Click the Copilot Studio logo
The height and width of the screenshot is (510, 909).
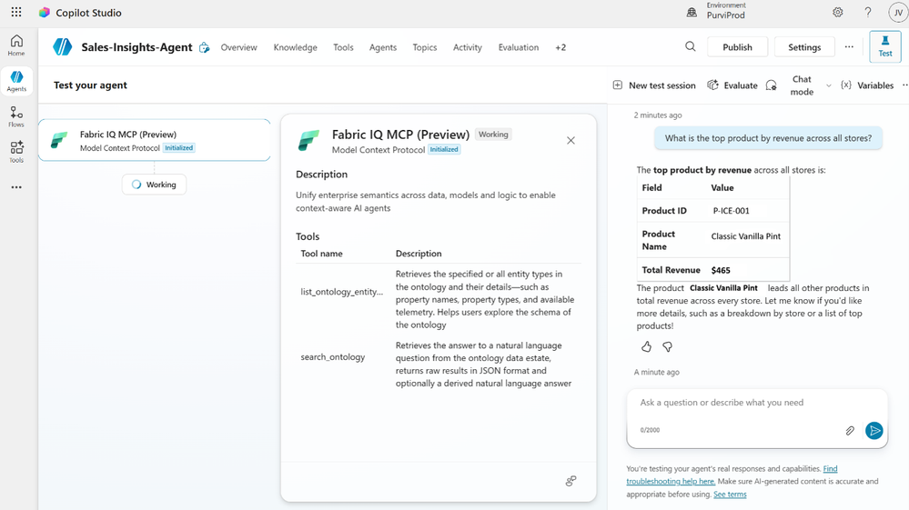pyautogui.click(x=44, y=12)
